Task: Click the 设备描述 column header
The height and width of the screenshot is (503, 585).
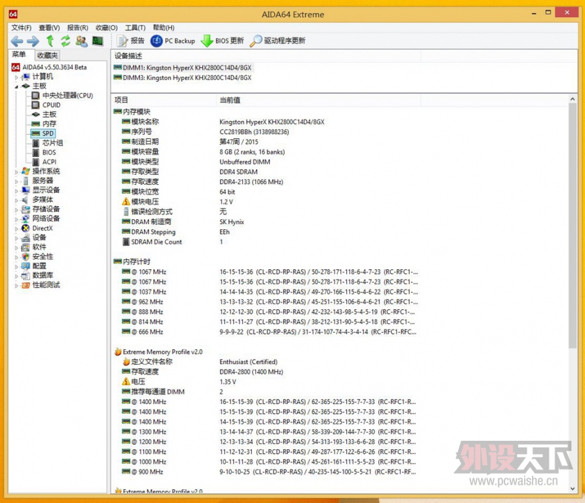Action: (266, 56)
